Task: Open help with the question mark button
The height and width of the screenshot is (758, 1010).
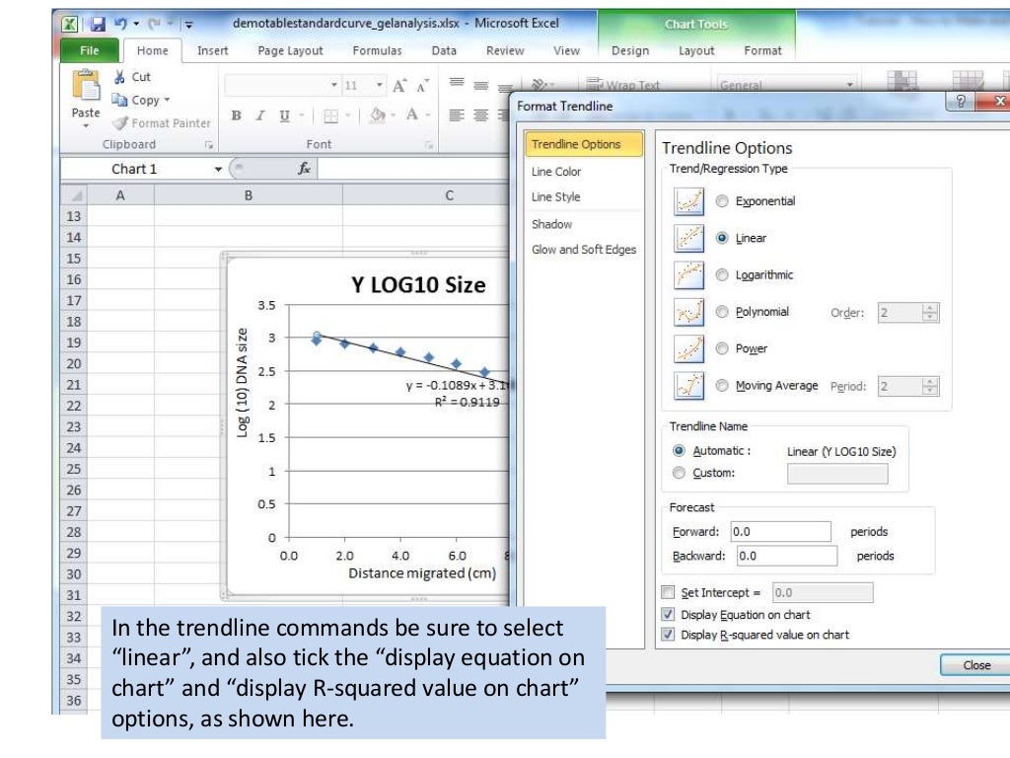Action: point(960,102)
